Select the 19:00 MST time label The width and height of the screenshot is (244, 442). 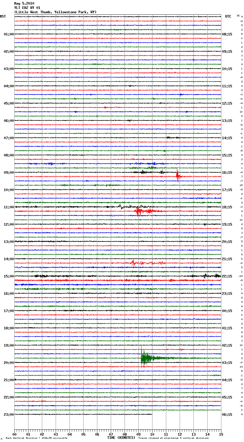pyautogui.click(x=9, y=345)
